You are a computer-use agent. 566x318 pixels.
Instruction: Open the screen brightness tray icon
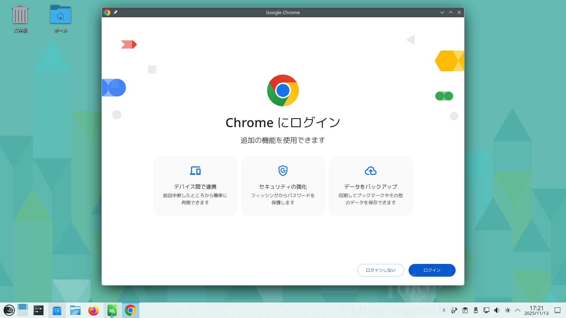[x=508, y=310]
